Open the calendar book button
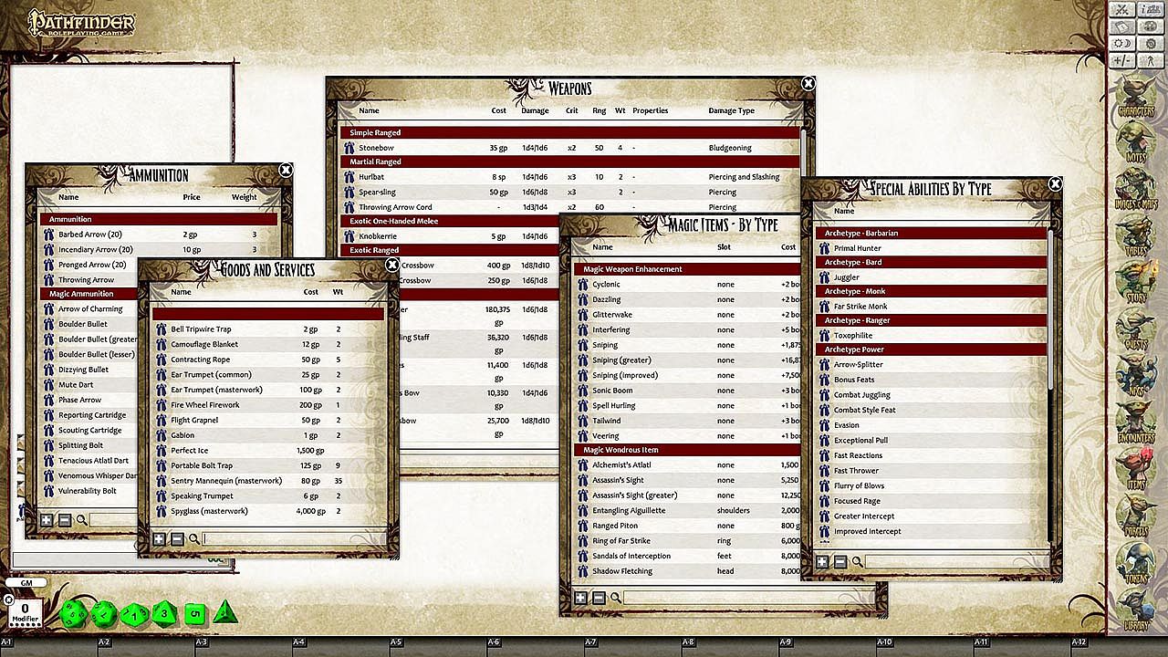The image size is (1168, 657). [x=1121, y=26]
